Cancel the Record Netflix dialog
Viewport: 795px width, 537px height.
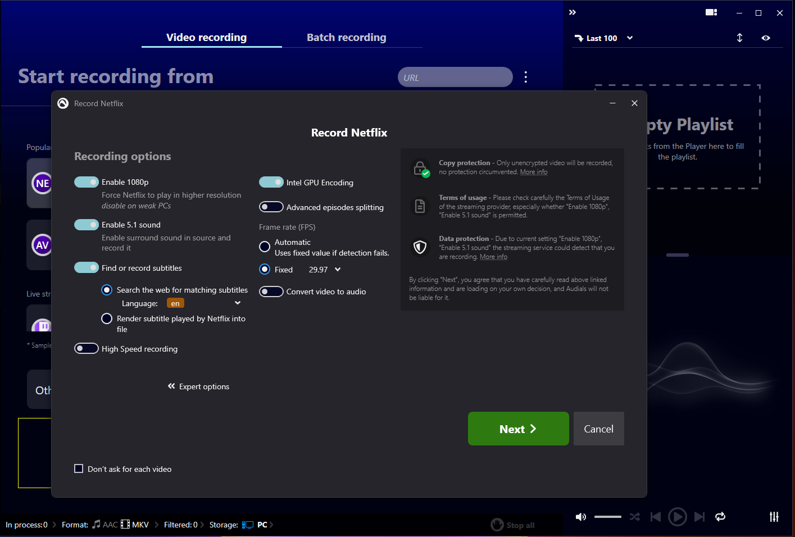click(599, 429)
